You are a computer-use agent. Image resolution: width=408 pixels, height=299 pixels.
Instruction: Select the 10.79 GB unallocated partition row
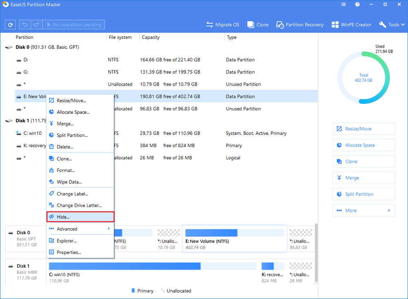click(166, 84)
